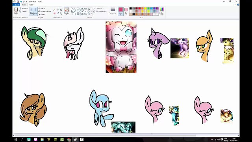Select Cor 2 background color box
The width and height of the screenshot is (252, 142).
(126, 11)
